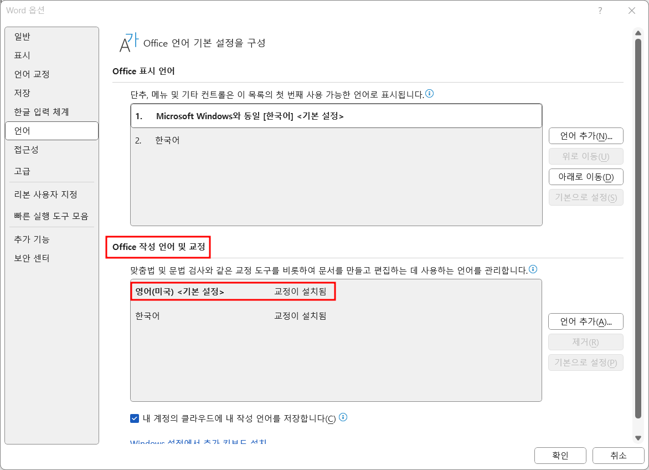
Task: Click scrollbar down arrow at bottom right
Action: coord(638,438)
